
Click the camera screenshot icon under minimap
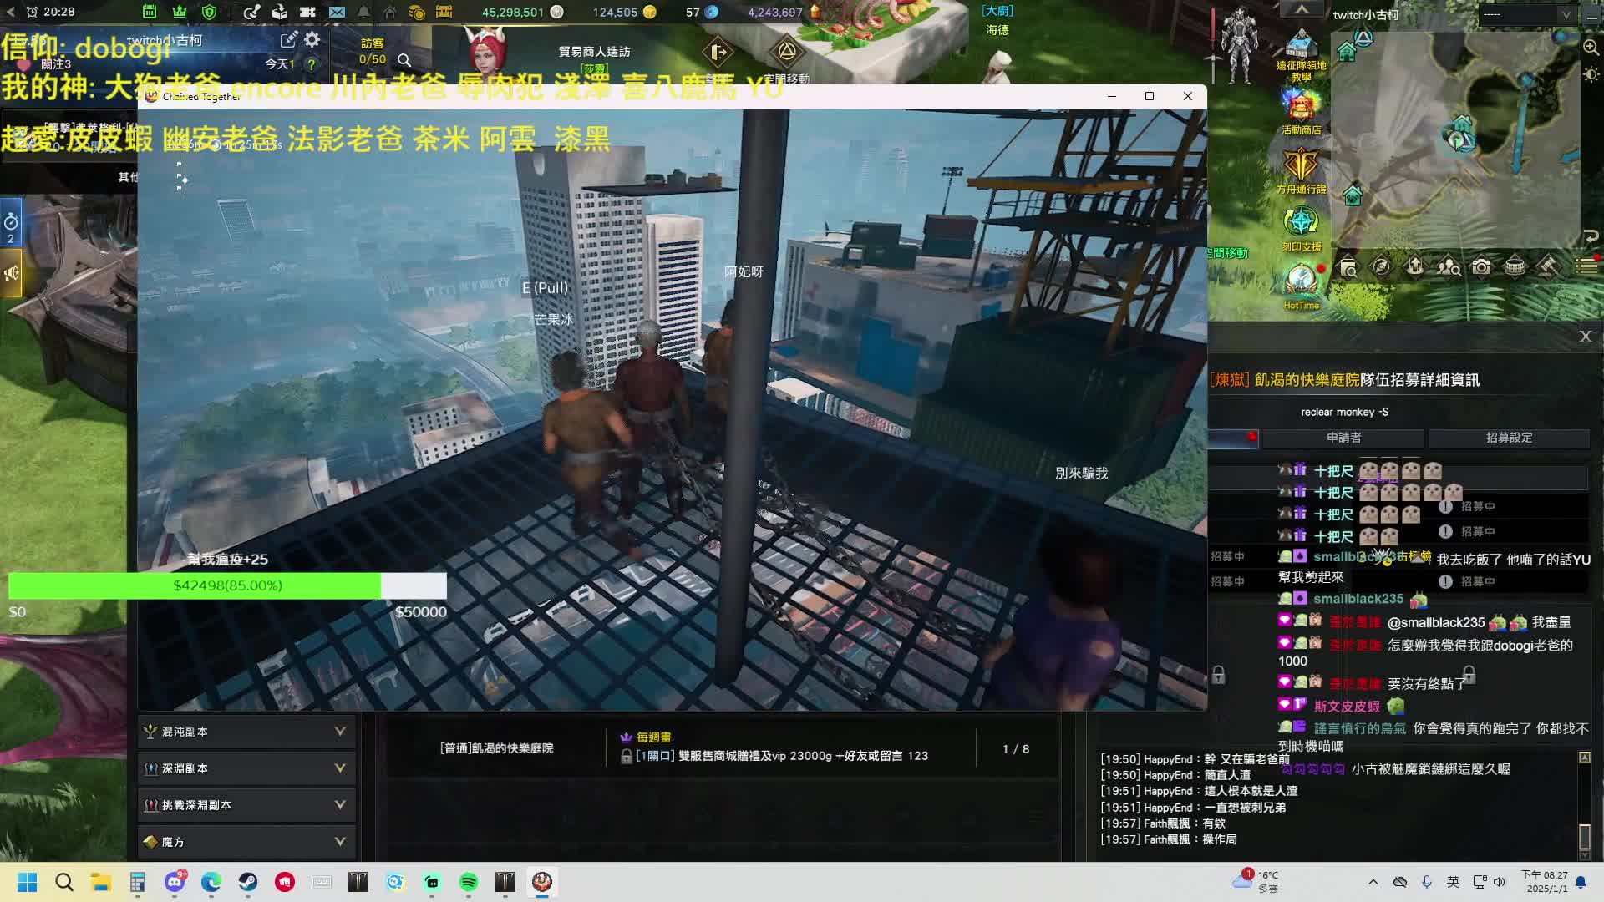click(1481, 267)
